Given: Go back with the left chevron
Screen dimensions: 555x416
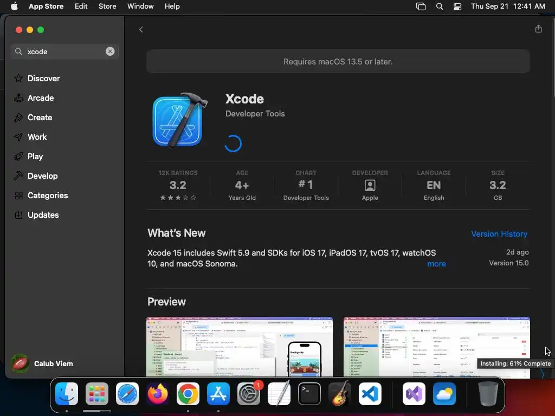Looking at the screenshot, I should coord(141,29).
